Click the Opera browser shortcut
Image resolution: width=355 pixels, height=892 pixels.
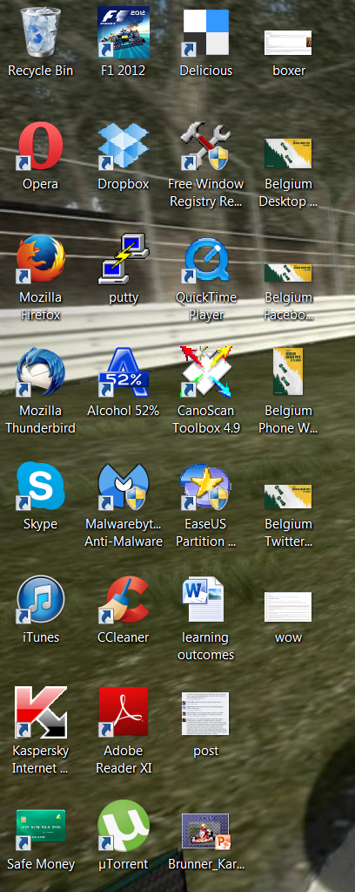(40, 146)
